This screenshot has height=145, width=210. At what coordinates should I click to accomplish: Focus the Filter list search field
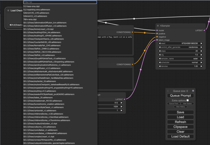(x=60, y=2)
